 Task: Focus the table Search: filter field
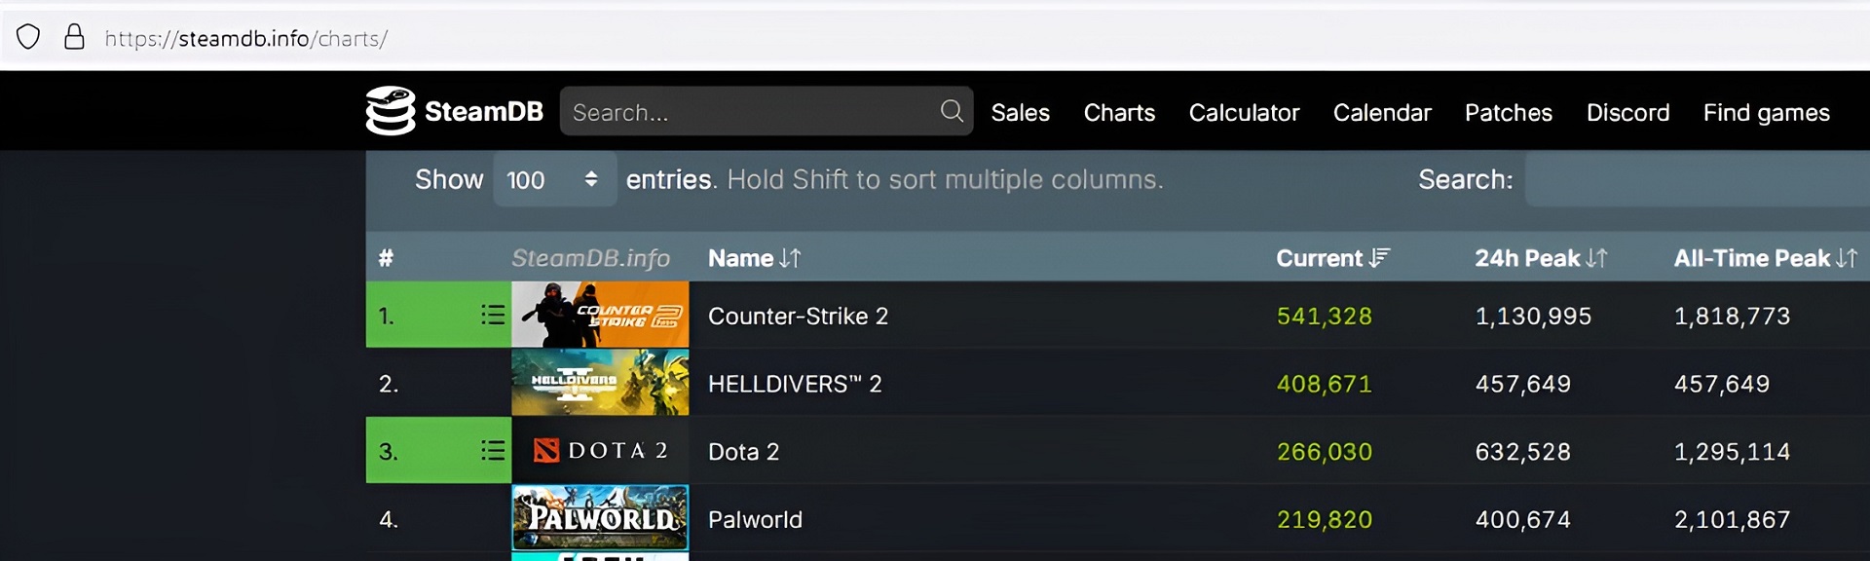pyautogui.click(x=1698, y=179)
